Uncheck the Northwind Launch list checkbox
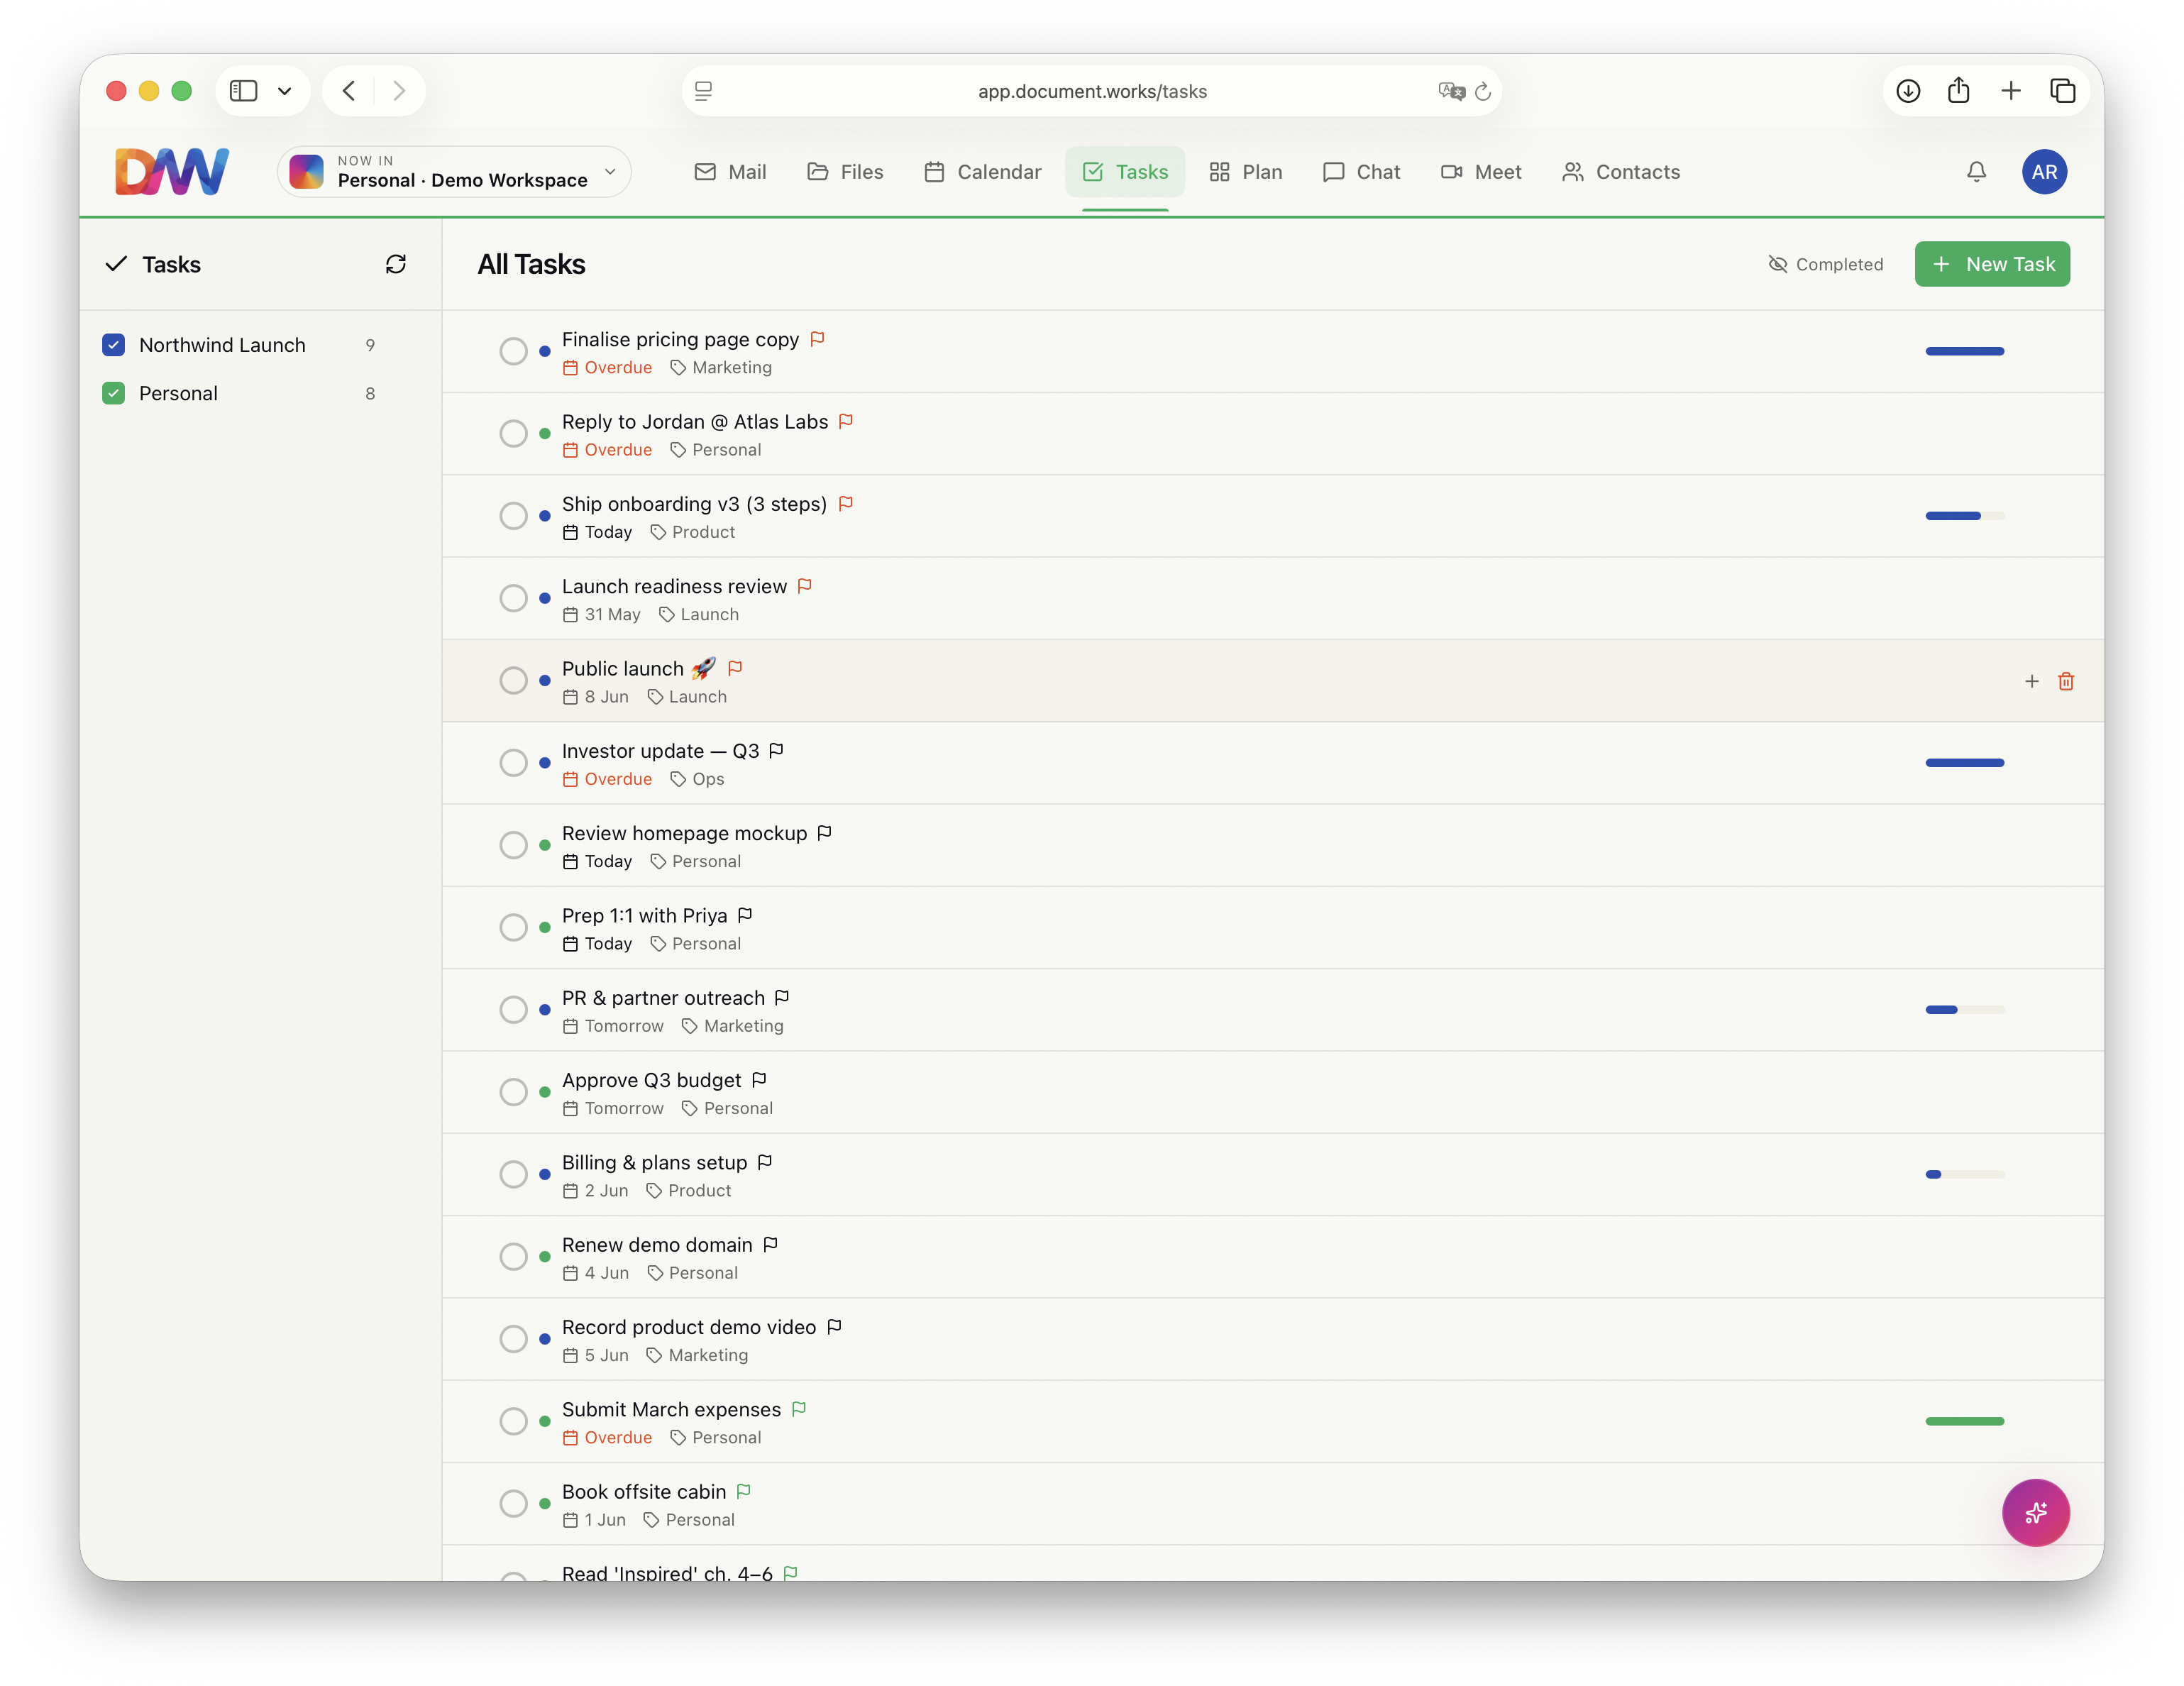The image size is (2184, 1686). [x=113, y=345]
